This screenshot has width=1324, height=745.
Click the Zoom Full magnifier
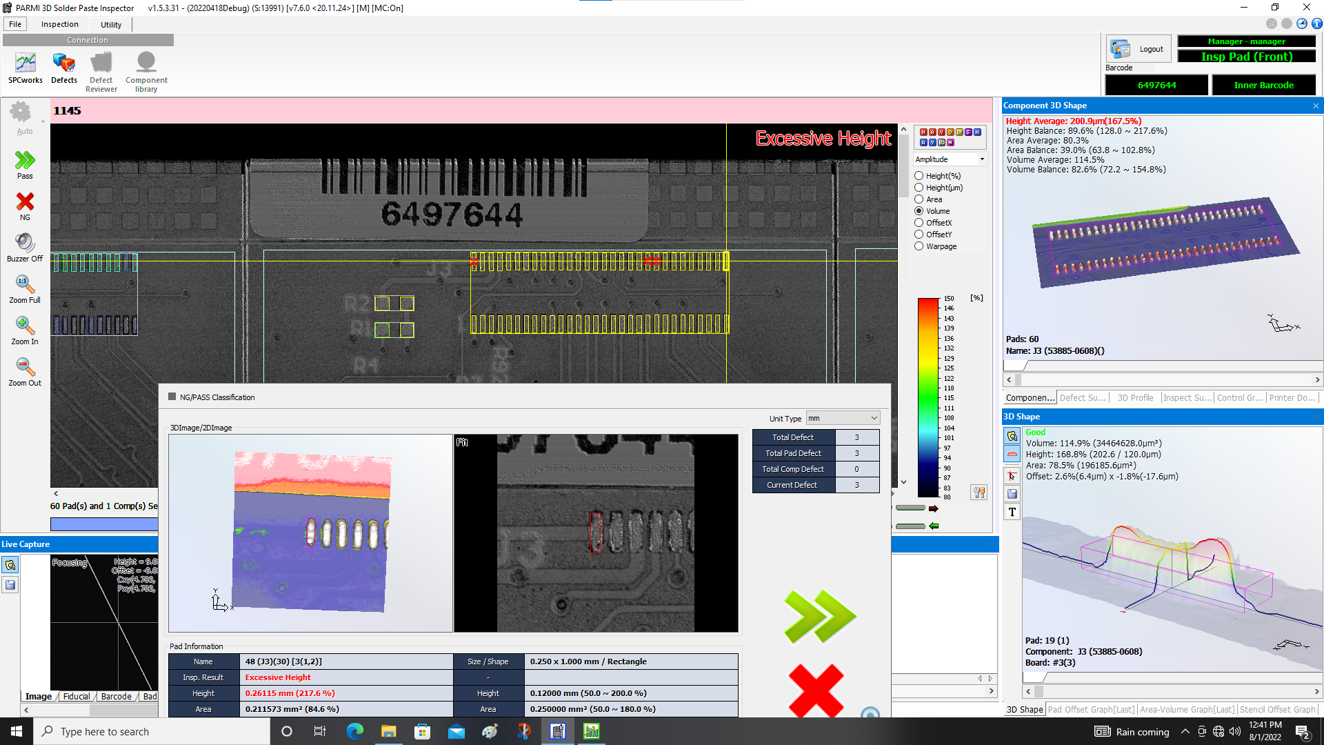(x=25, y=288)
